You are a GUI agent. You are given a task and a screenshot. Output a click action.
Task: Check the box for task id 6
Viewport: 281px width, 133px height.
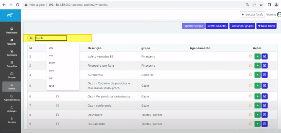click(x=58, y=96)
